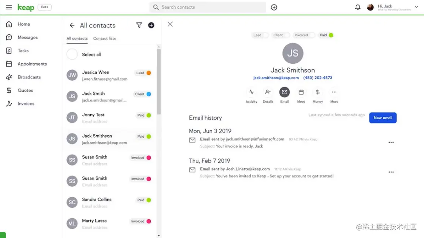Open Jack Smithson's Paid status in list
The image size is (424, 238).
coord(144,137)
